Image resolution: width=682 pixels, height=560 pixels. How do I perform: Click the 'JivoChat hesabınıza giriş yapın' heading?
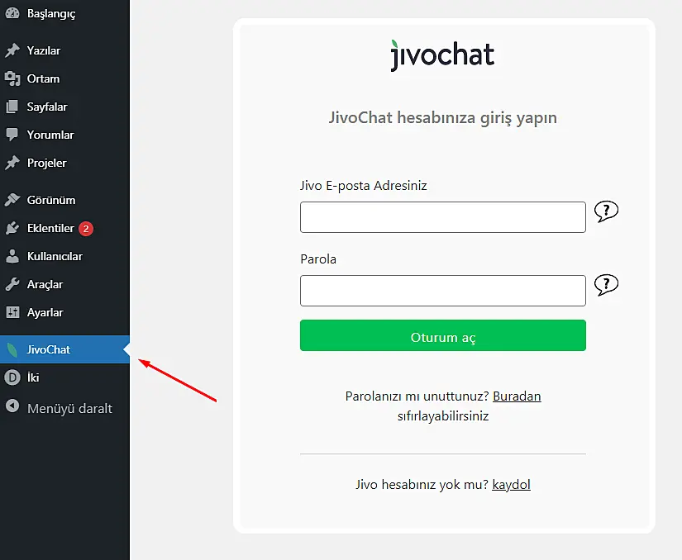click(443, 118)
